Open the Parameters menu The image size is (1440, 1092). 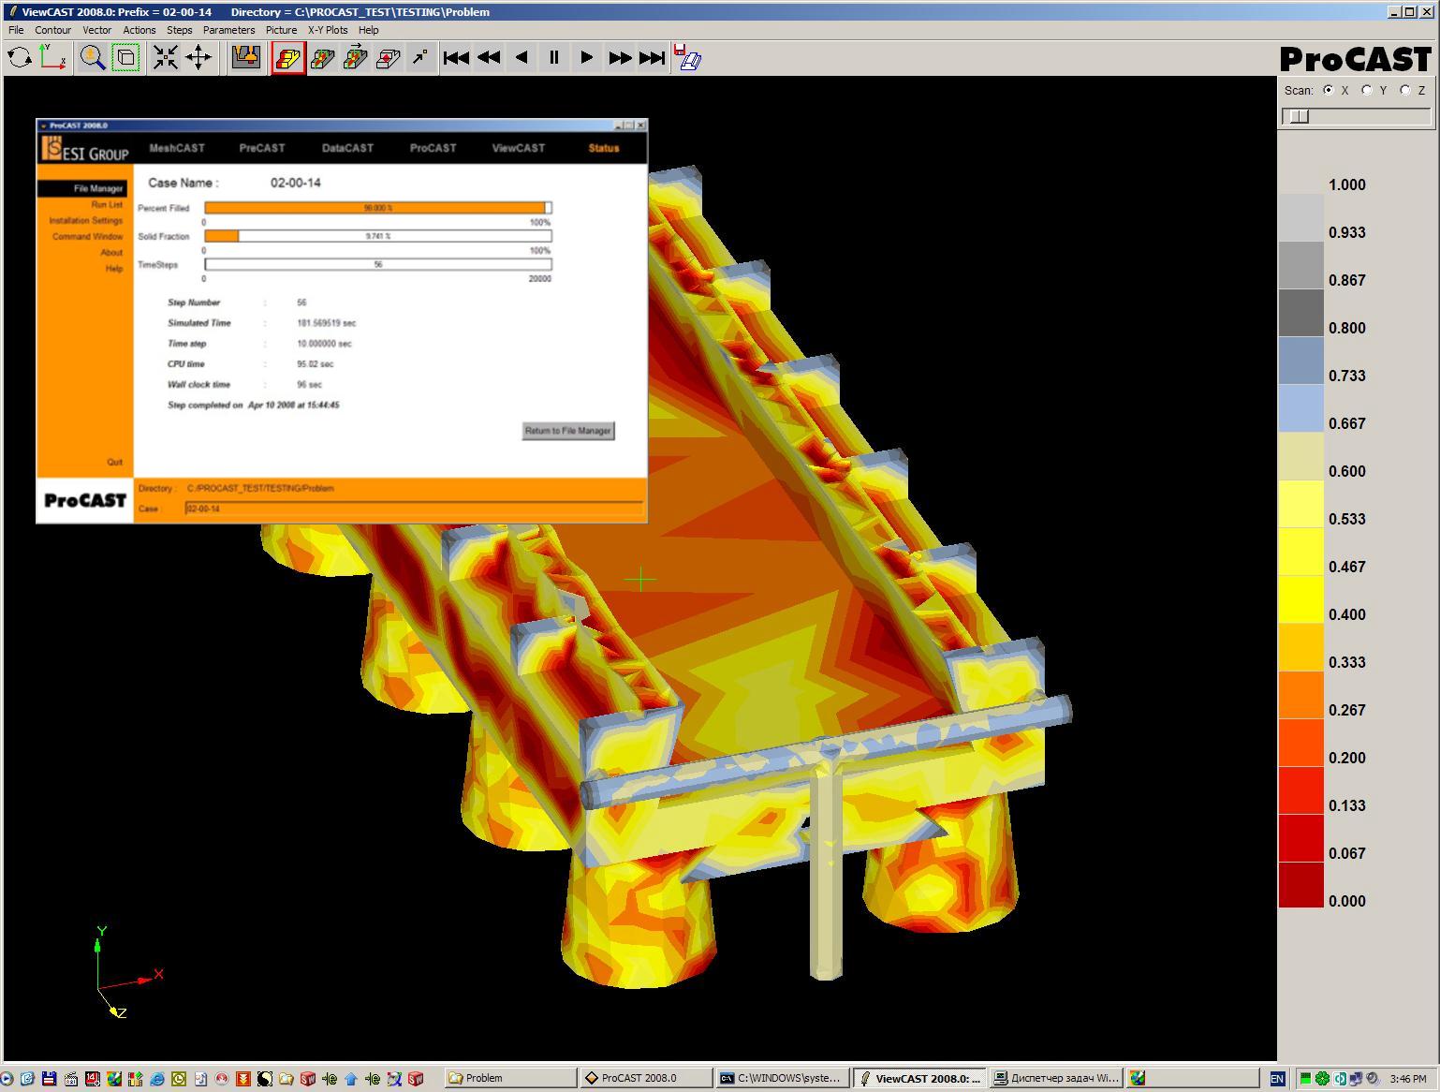[x=228, y=30]
